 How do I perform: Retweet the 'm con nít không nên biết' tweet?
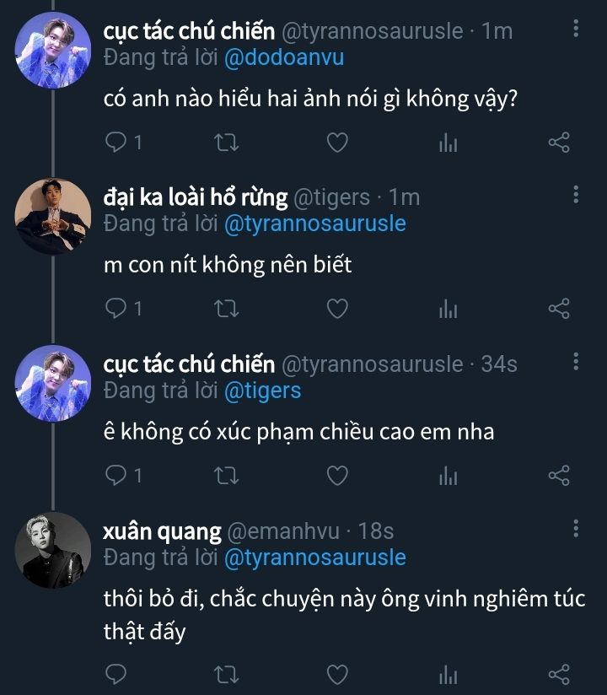pos(227,310)
